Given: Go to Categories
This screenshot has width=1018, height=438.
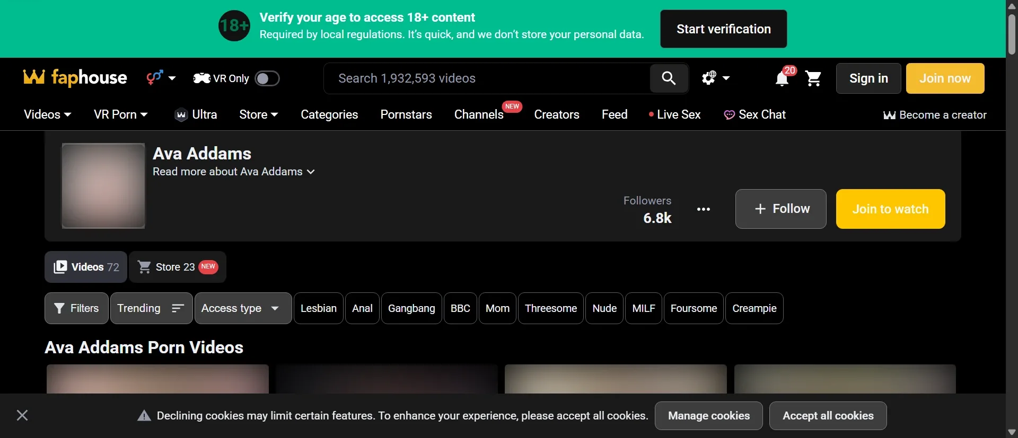Looking at the screenshot, I should pyautogui.click(x=329, y=114).
